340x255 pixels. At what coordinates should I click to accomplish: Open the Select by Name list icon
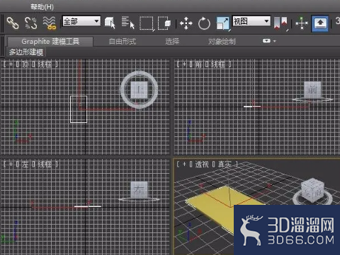[x=127, y=23]
